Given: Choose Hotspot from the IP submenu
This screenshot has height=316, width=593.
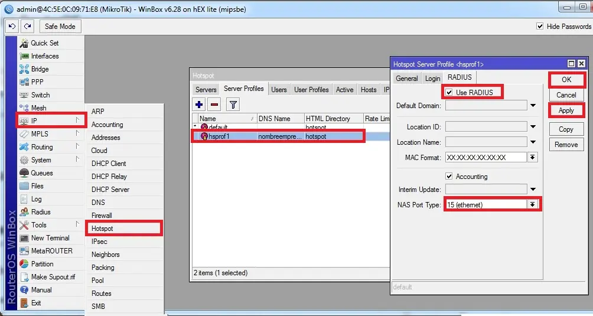Looking at the screenshot, I should 125,229.
